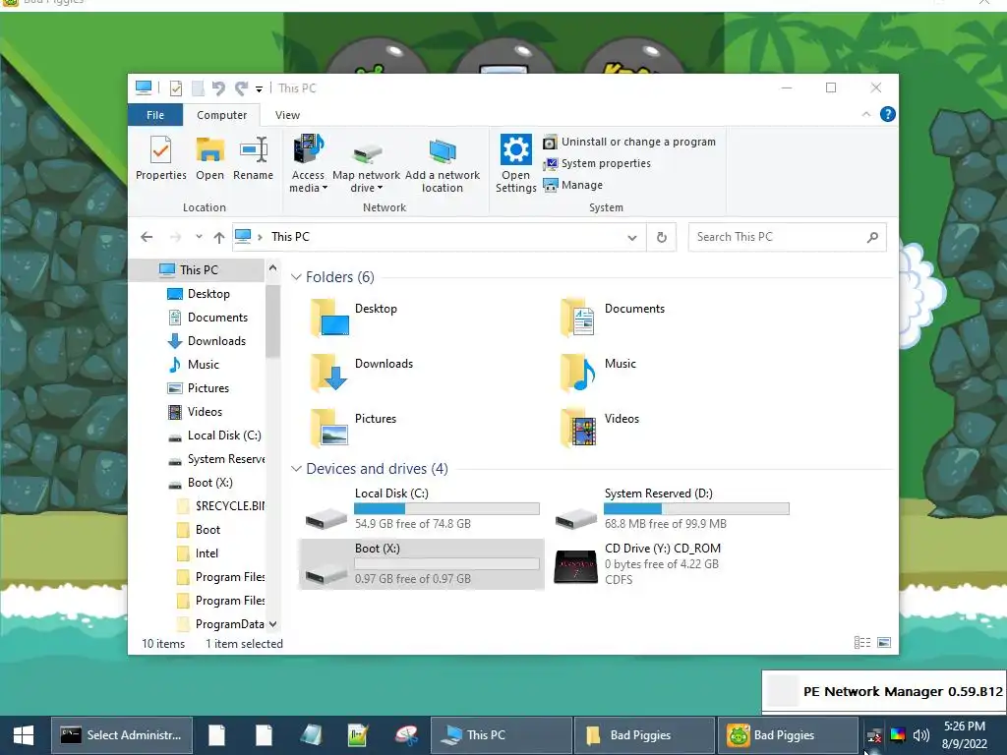Viewport: 1007px width, 755px height.
Task: Collapse the Folders (6) group
Action: coord(296,276)
